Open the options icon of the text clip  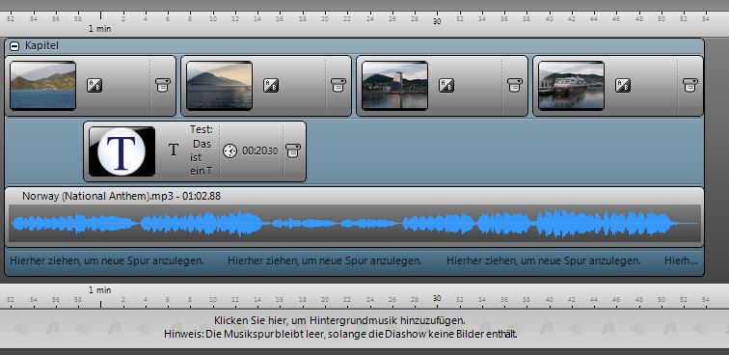(293, 150)
